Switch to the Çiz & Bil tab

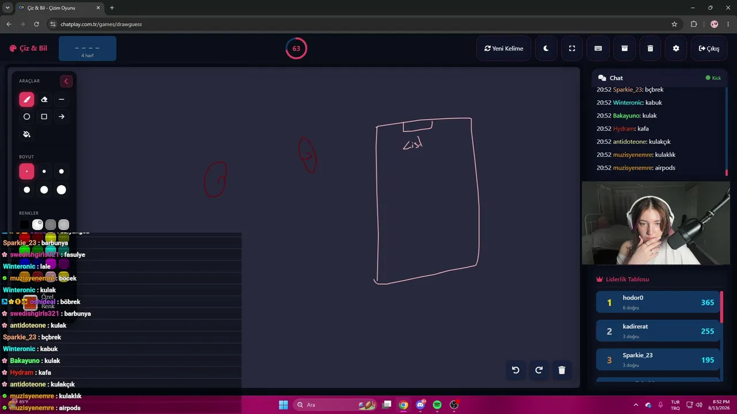[59, 8]
